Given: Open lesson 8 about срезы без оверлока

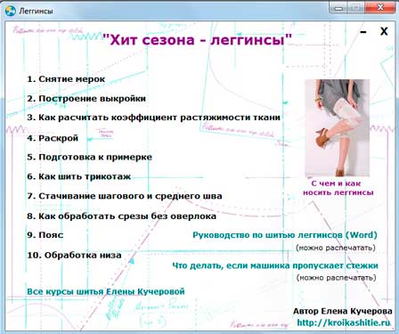Looking at the screenshot, I should 121,216.
